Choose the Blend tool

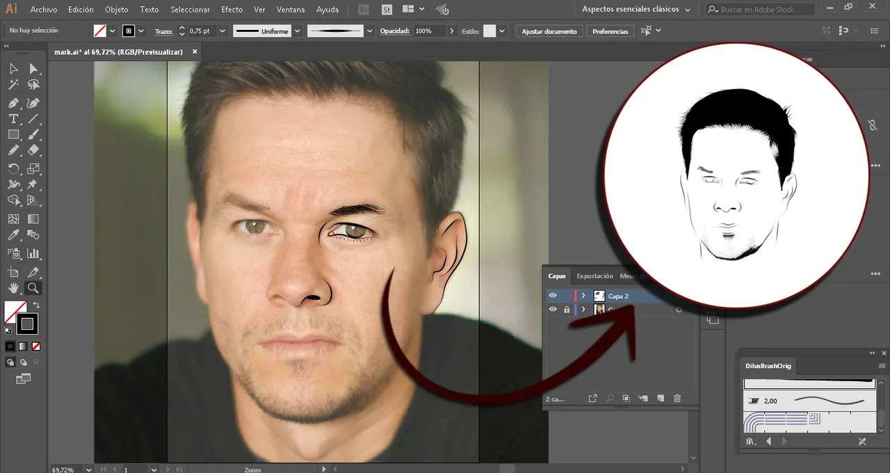[x=33, y=236]
